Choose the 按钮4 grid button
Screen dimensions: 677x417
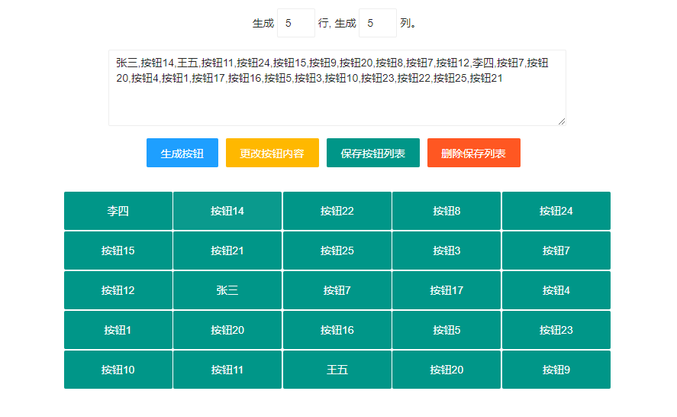[x=556, y=290]
